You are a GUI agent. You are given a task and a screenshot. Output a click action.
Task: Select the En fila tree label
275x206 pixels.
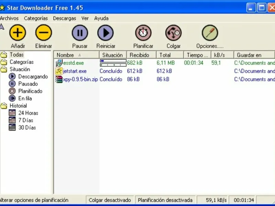[25, 98]
